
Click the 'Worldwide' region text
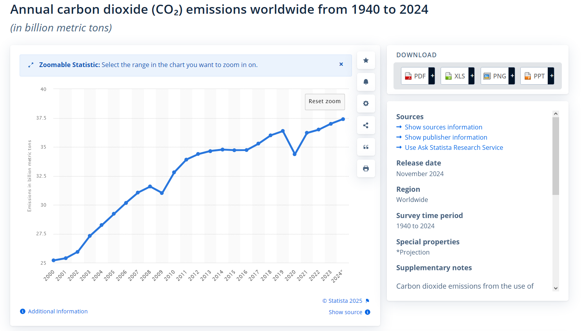tap(412, 200)
